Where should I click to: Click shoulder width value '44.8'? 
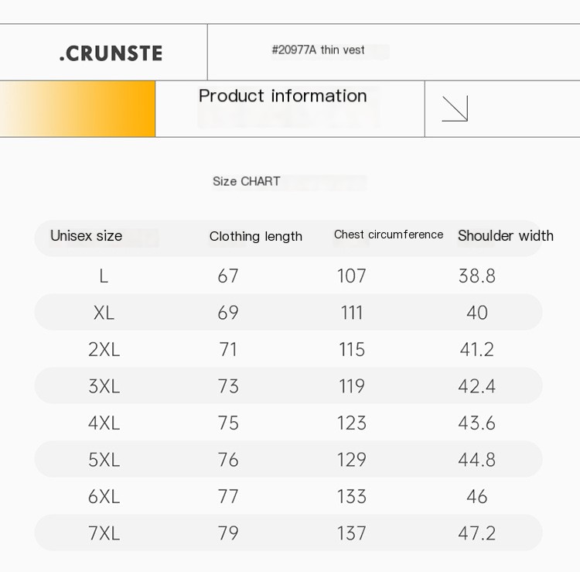[x=477, y=460]
